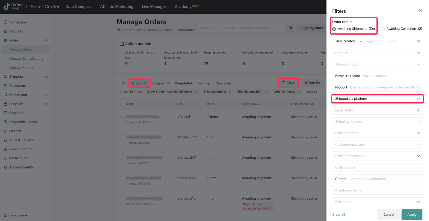Switch to the Completed orders tab
The height and width of the screenshot is (221, 429).
[183, 83]
